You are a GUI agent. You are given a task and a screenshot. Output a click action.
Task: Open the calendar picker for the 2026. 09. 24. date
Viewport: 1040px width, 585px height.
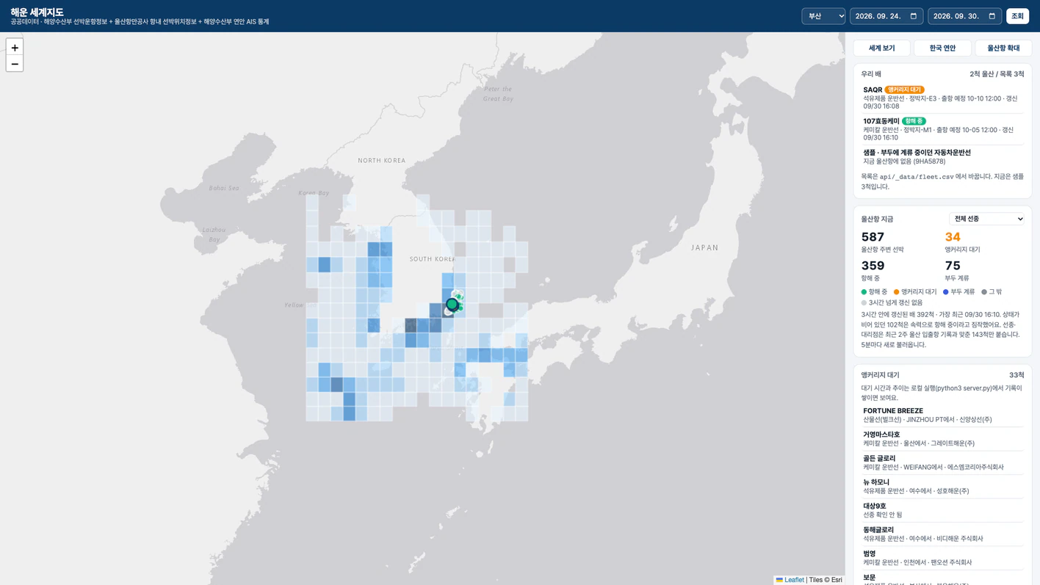(914, 16)
